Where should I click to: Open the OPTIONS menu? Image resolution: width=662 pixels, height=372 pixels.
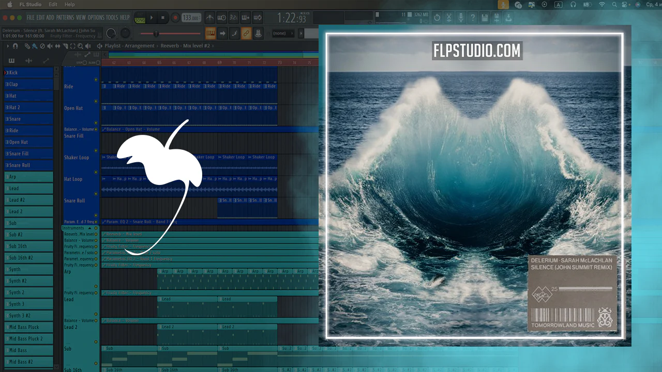[x=96, y=18]
